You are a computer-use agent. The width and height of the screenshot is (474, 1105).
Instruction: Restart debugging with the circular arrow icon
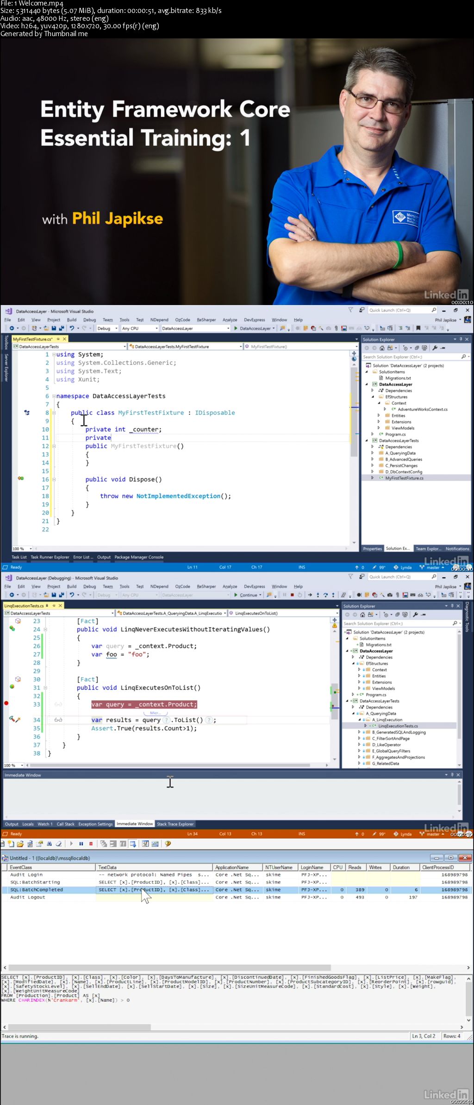(x=300, y=595)
